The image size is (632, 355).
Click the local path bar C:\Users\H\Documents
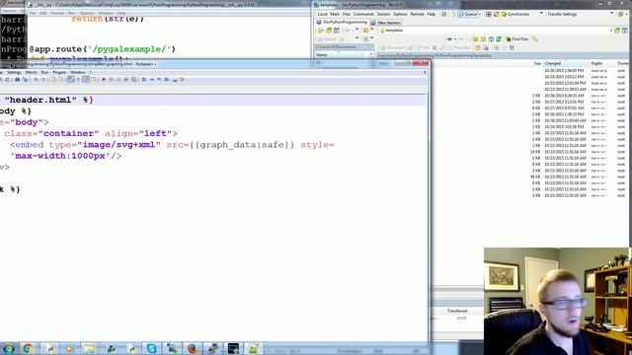pos(344,47)
